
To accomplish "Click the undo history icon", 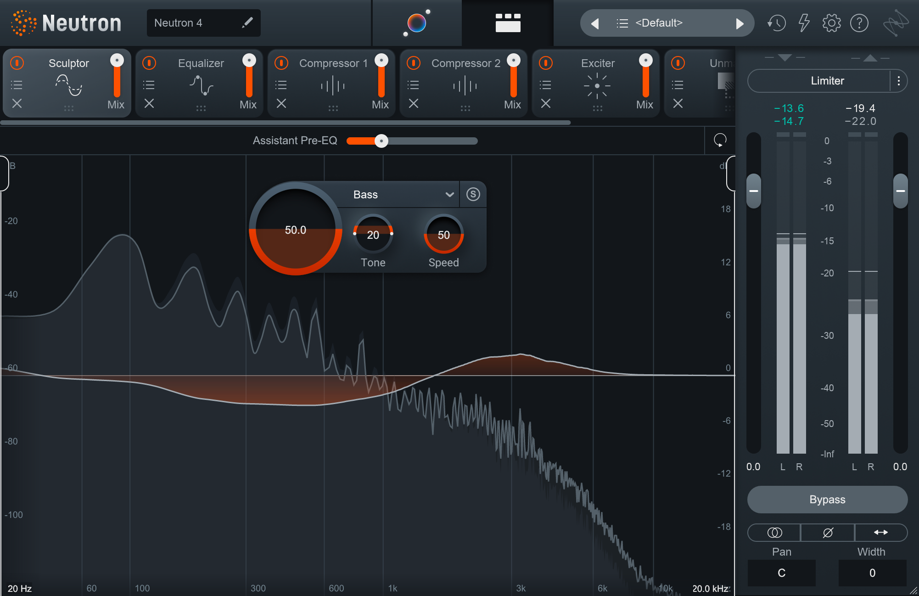I will [x=776, y=22].
